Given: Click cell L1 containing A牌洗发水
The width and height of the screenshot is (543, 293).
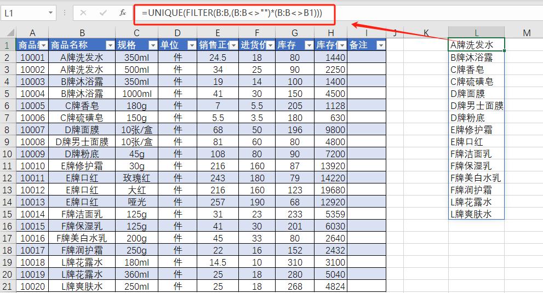Looking at the screenshot, I should coord(476,45).
